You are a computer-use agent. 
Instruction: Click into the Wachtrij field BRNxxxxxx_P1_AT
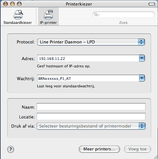pos(88,78)
